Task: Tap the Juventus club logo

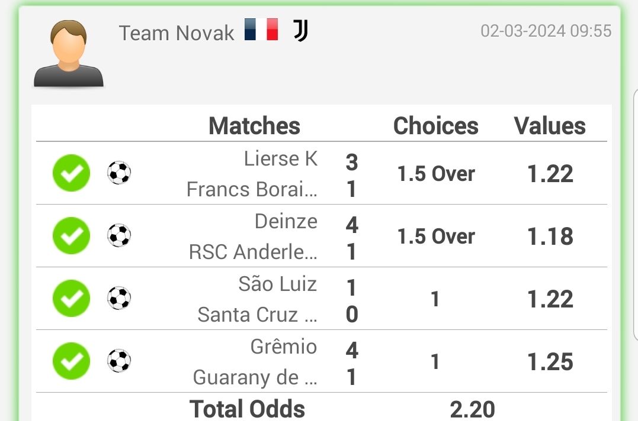Action: 301,30
